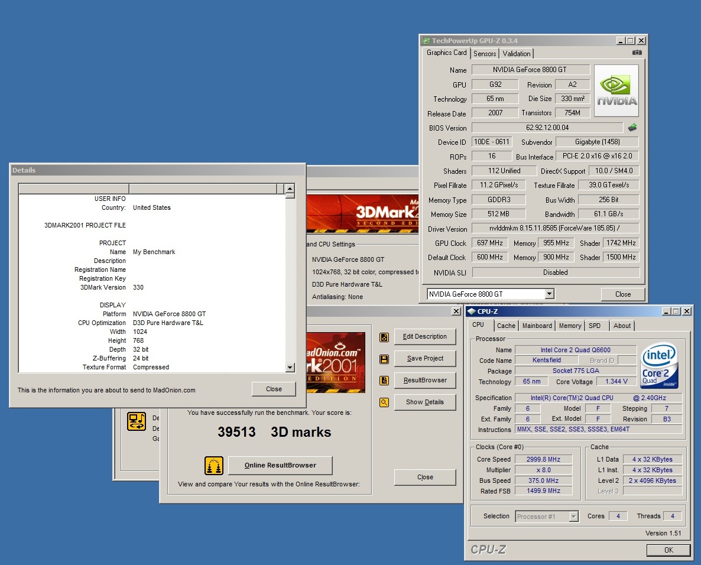Click the BIOS save chip icon in GPU-Z
The width and height of the screenshot is (701, 565).
[x=632, y=128]
